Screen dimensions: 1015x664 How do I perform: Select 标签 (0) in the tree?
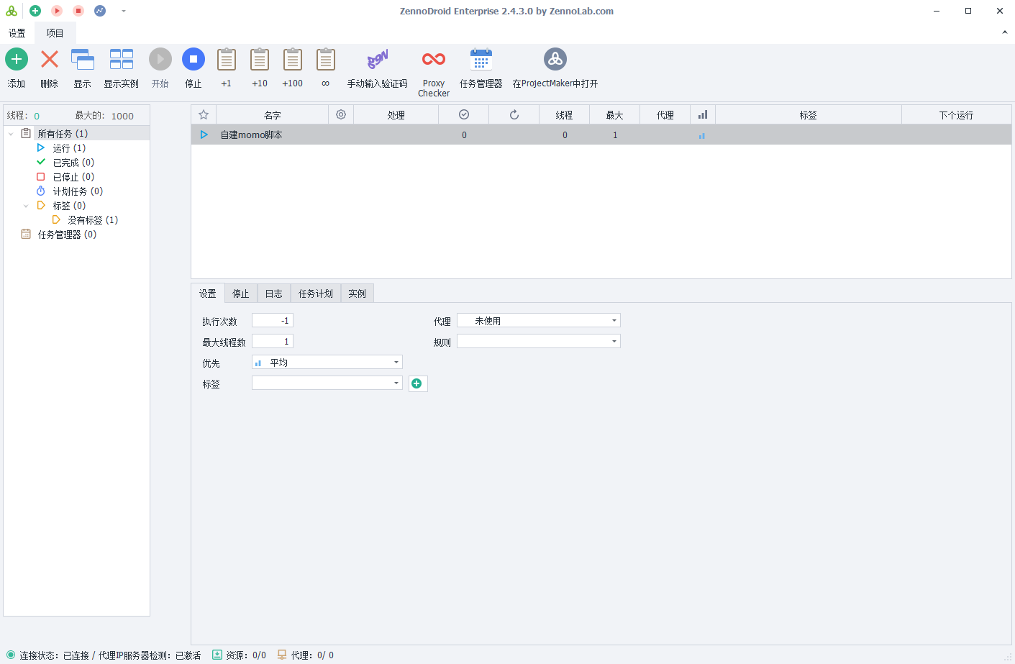[x=69, y=206]
